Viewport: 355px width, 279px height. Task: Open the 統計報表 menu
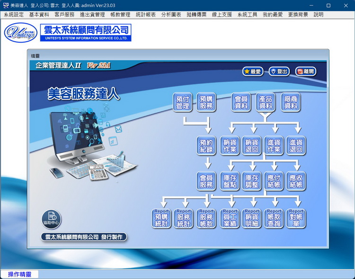tap(146, 15)
